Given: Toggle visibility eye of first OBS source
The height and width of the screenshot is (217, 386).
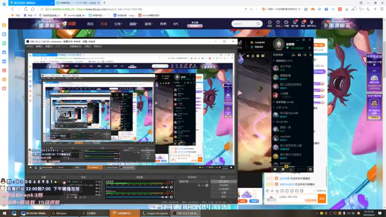Looking at the screenshot, I should click(x=96, y=182).
